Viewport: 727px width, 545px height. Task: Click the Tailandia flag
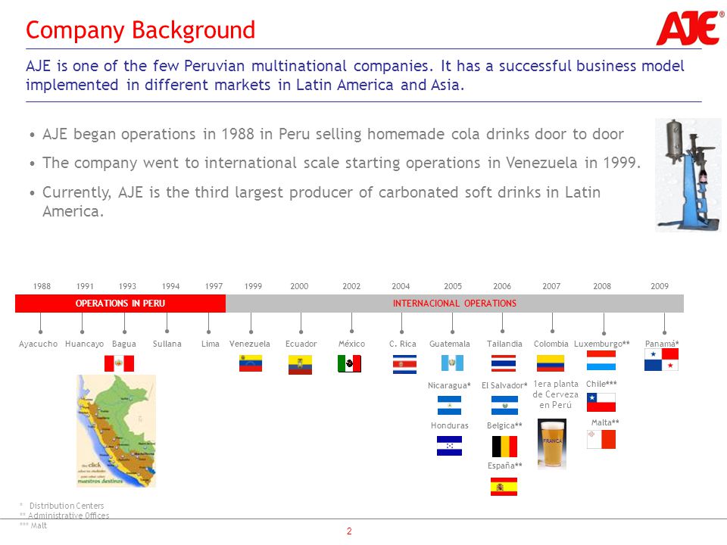(504, 363)
